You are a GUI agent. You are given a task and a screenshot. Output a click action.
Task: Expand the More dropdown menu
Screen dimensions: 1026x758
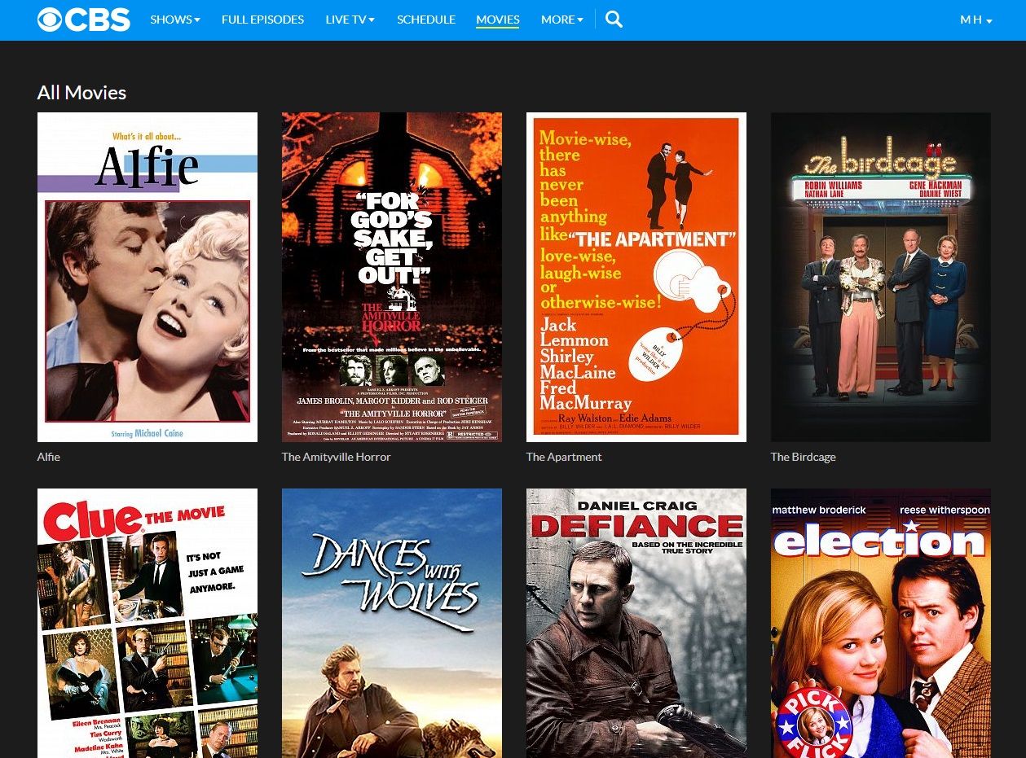click(x=562, y=20)
